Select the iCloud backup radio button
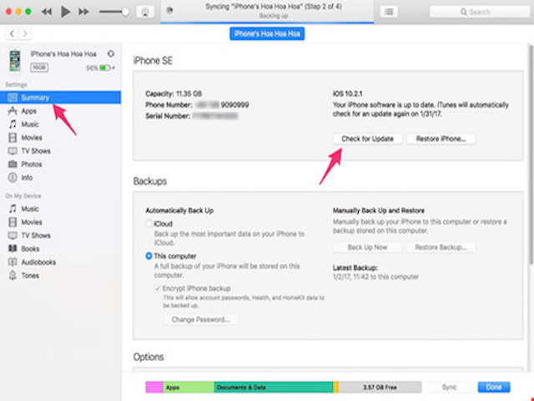534x401 pixels. coord(149,224)
